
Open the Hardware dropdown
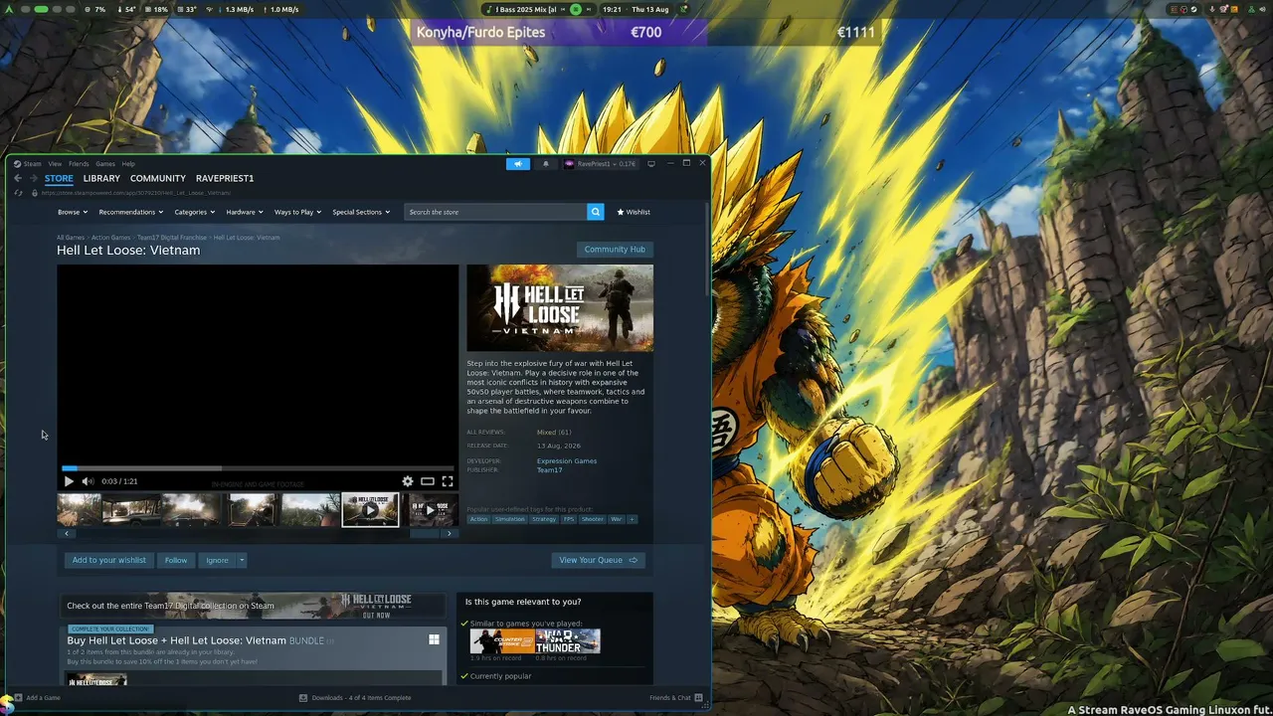[x=245, y=212]
